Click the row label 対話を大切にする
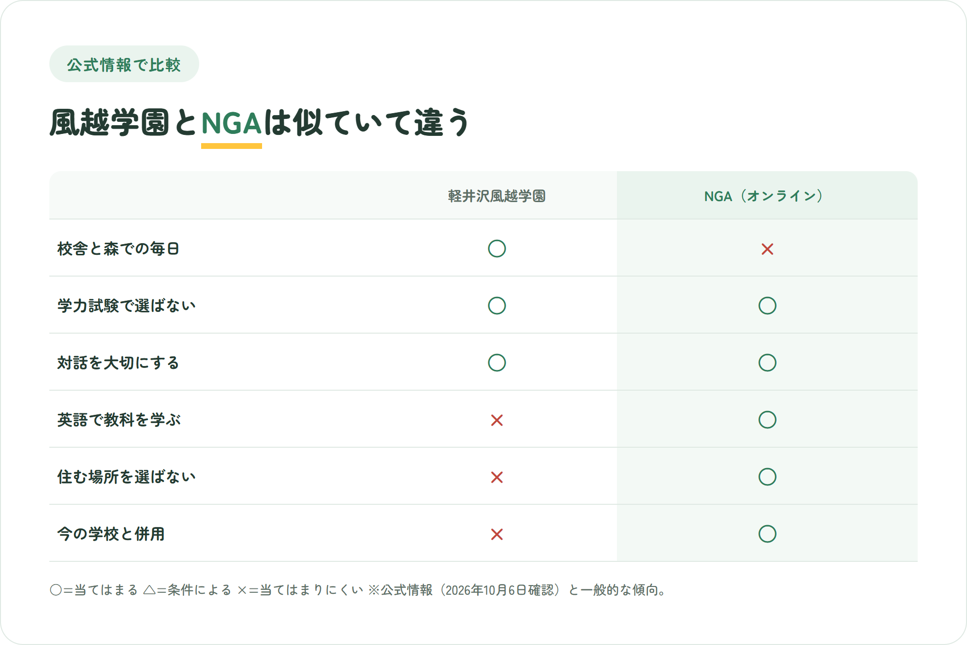The height and width of the screenshot is (645, 967). (x=118, y=363)
